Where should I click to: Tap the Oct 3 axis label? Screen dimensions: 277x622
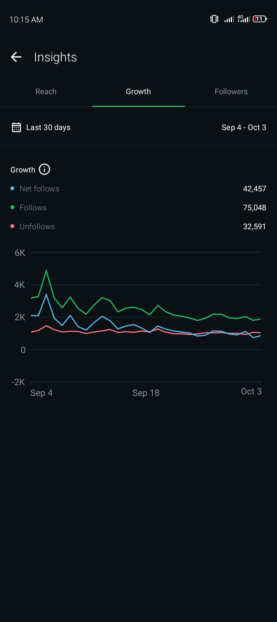click(251, 391)
